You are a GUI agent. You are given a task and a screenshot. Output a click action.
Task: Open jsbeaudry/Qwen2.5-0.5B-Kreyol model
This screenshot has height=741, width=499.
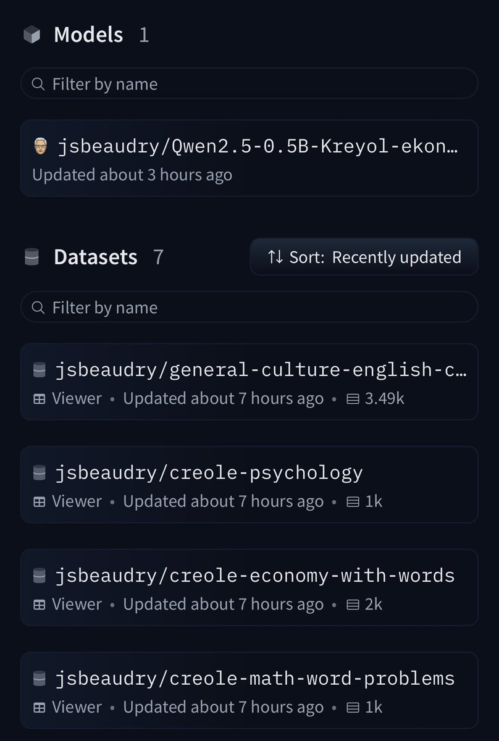click(x=249, y=158)
